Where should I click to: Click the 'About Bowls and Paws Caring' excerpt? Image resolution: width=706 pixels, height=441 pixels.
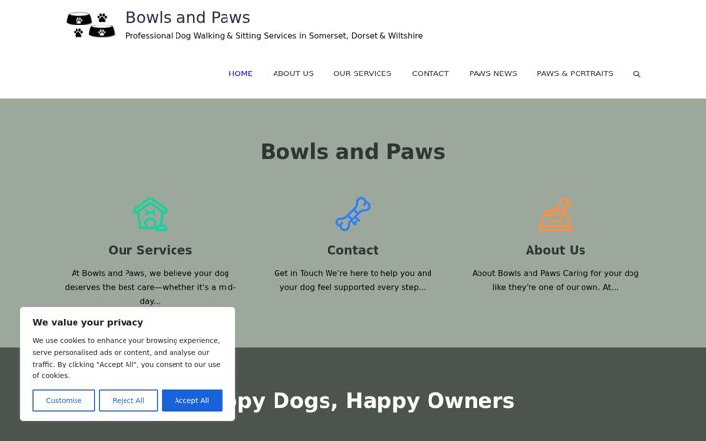555,280
